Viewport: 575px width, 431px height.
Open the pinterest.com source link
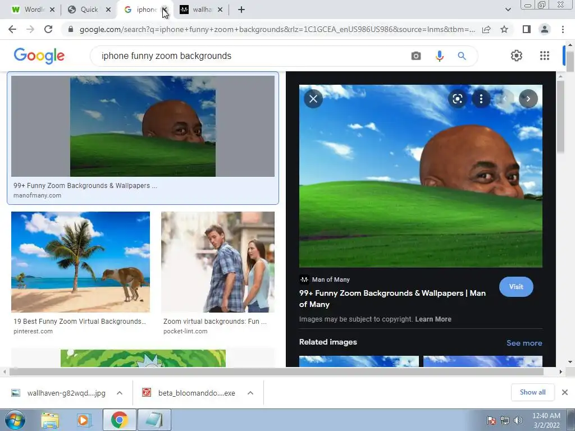[33, 331]
